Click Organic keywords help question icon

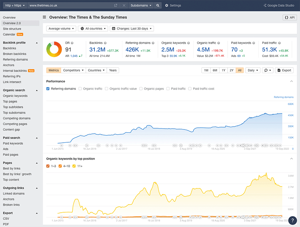click(188, 43)
